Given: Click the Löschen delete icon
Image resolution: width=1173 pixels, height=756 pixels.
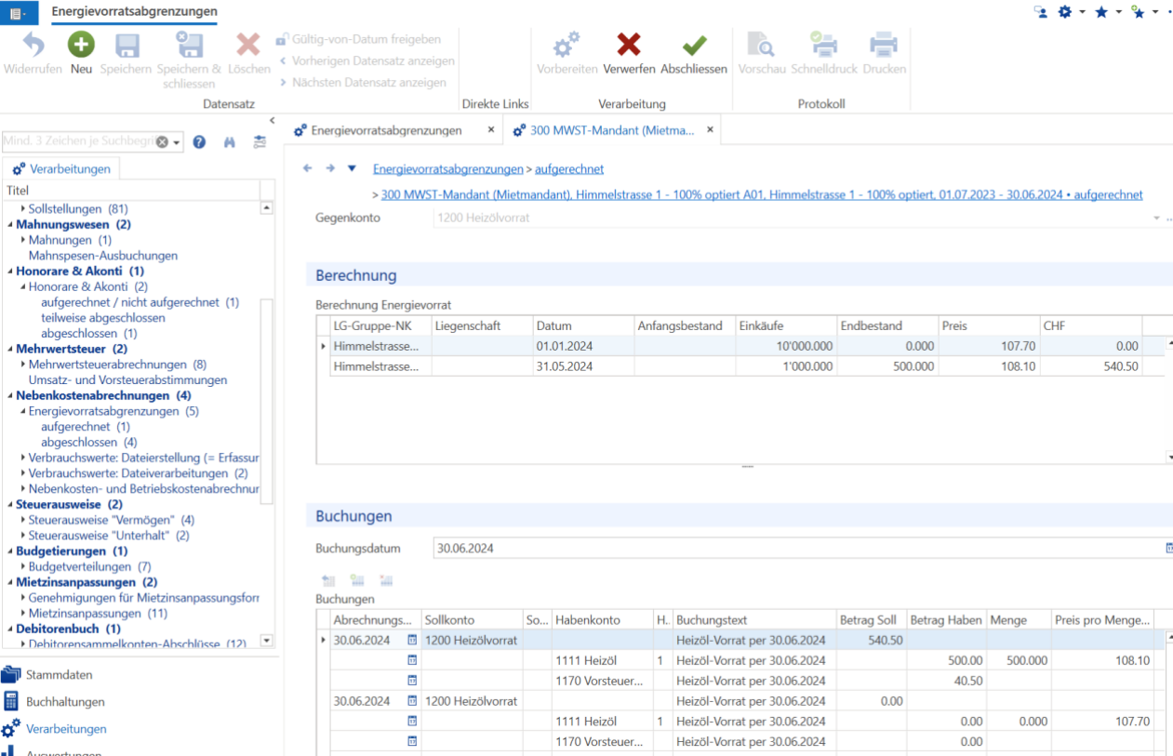Looking at the screenshot, I should tap(248, 45).
